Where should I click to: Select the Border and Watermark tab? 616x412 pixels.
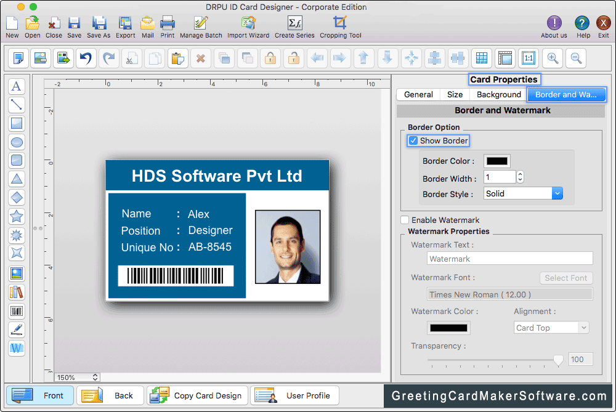565,95
